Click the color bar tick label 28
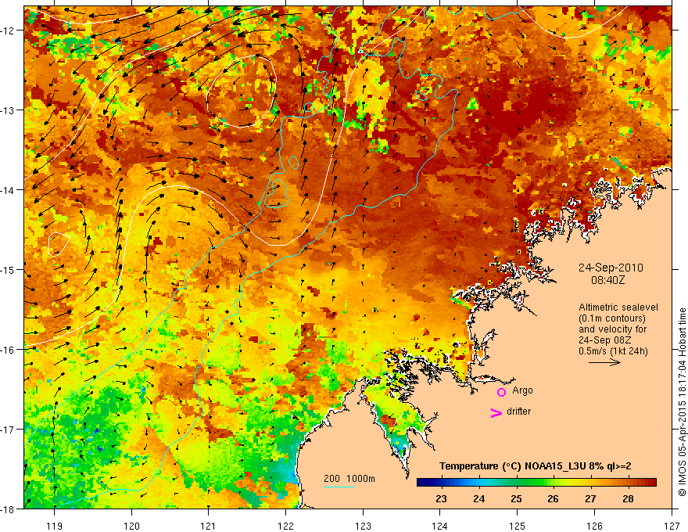 pyautogui.click(x=628, y=498)
